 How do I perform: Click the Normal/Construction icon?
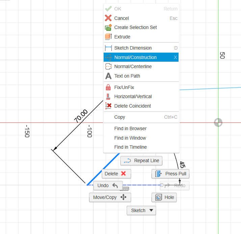coord(108,57)
